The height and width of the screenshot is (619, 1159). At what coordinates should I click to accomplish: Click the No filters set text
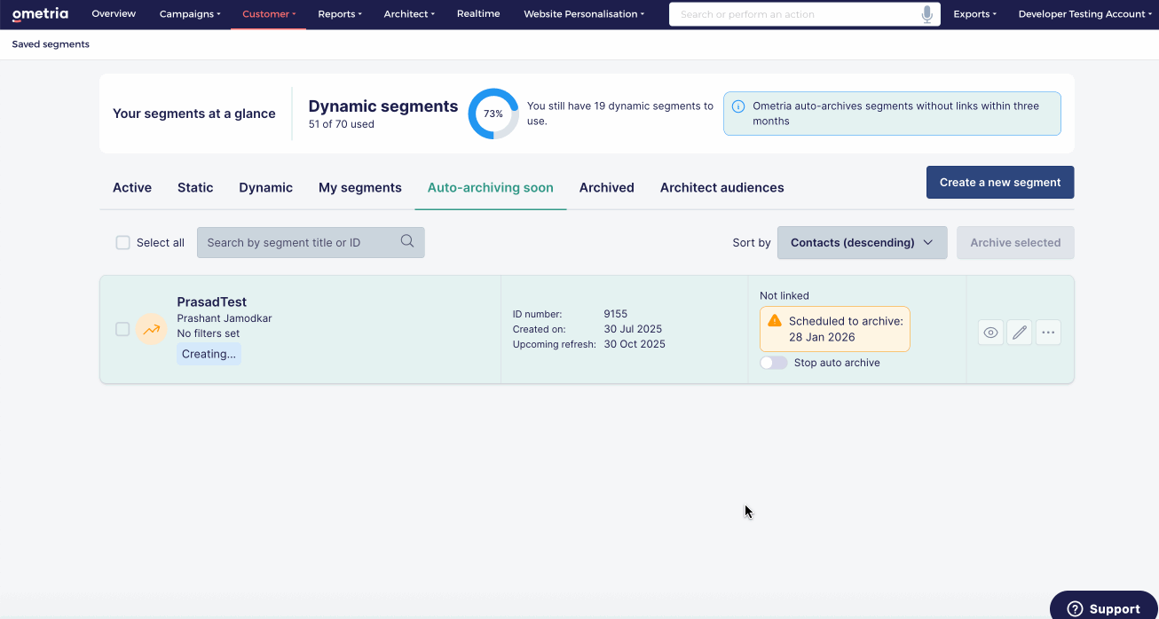[209, 333]
